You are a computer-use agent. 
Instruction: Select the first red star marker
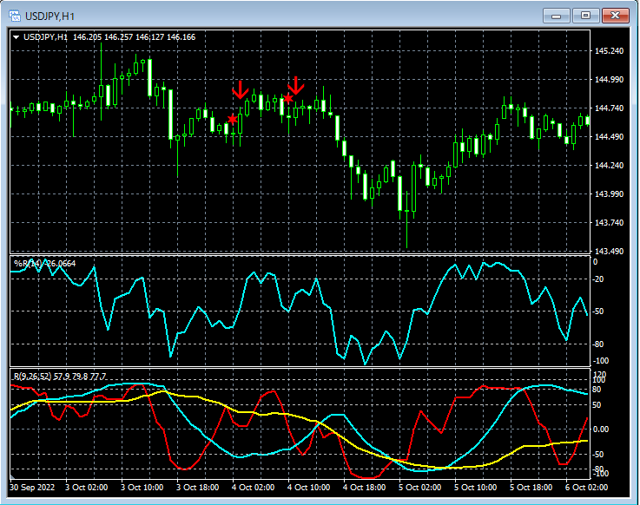point(232,119)
